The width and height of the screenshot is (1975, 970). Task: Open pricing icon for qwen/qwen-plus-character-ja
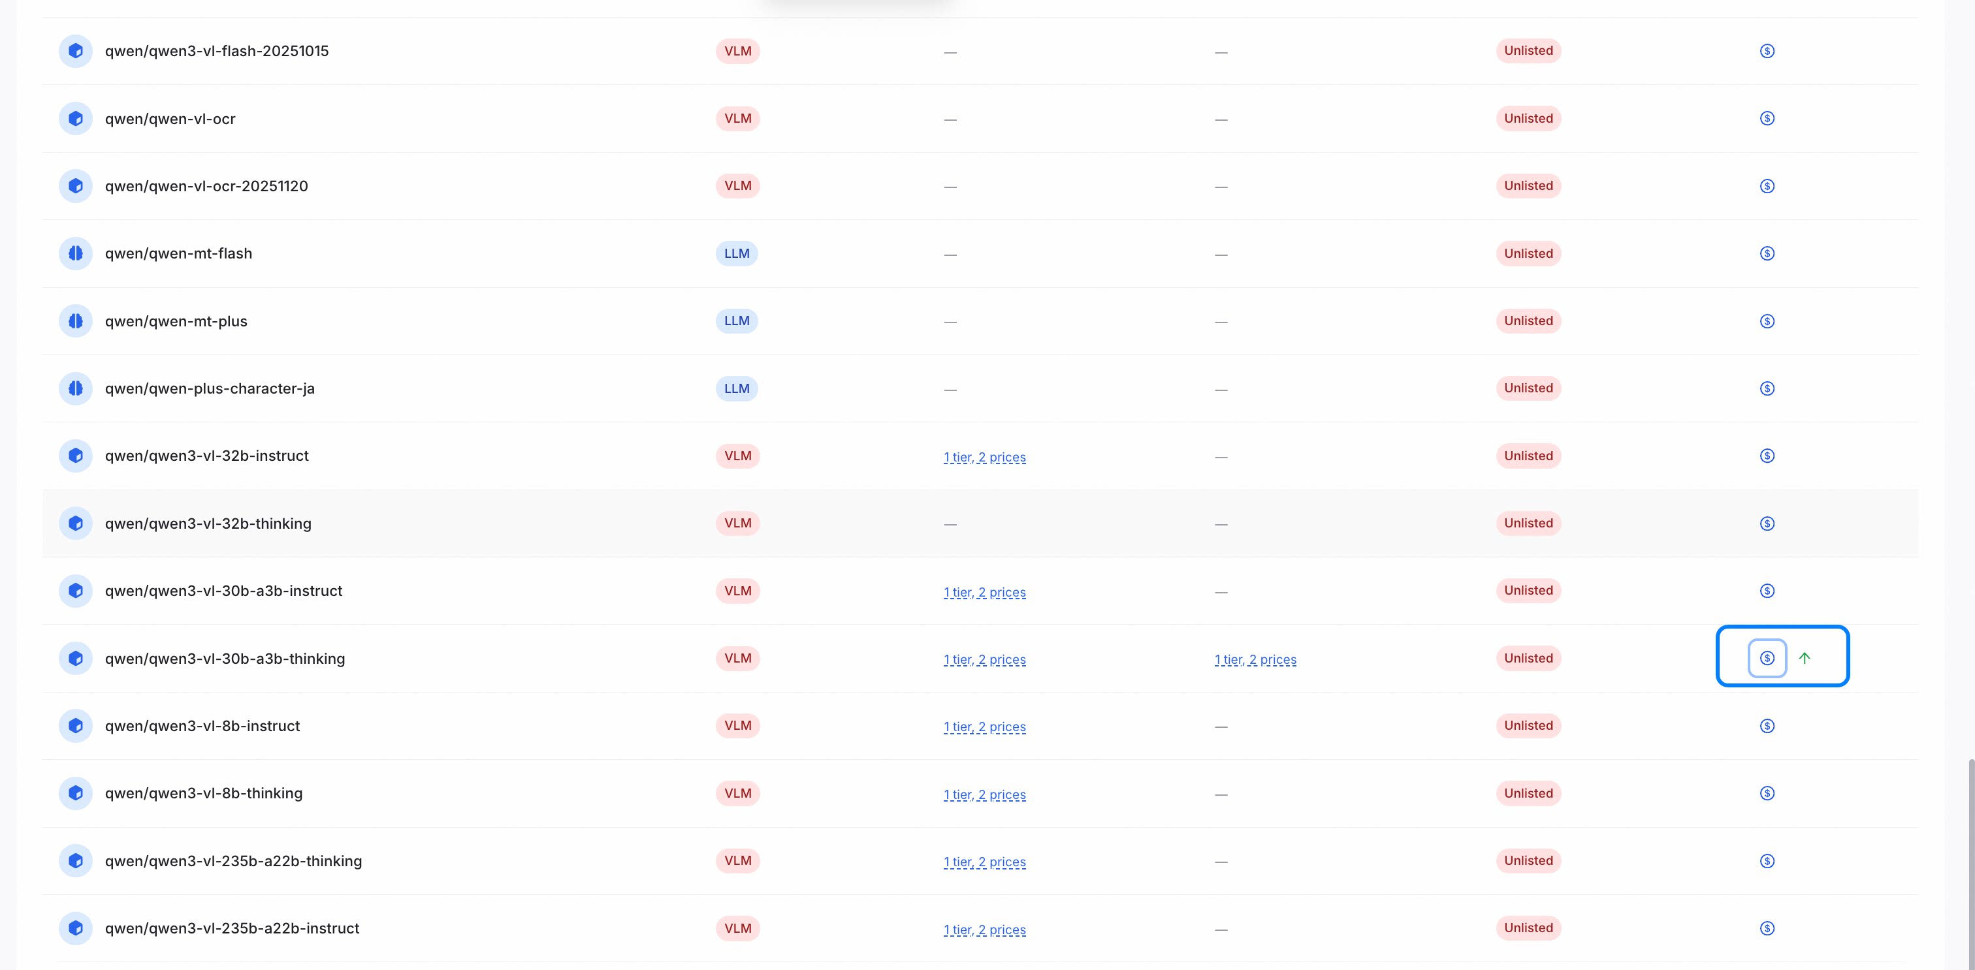point(1767,388)
